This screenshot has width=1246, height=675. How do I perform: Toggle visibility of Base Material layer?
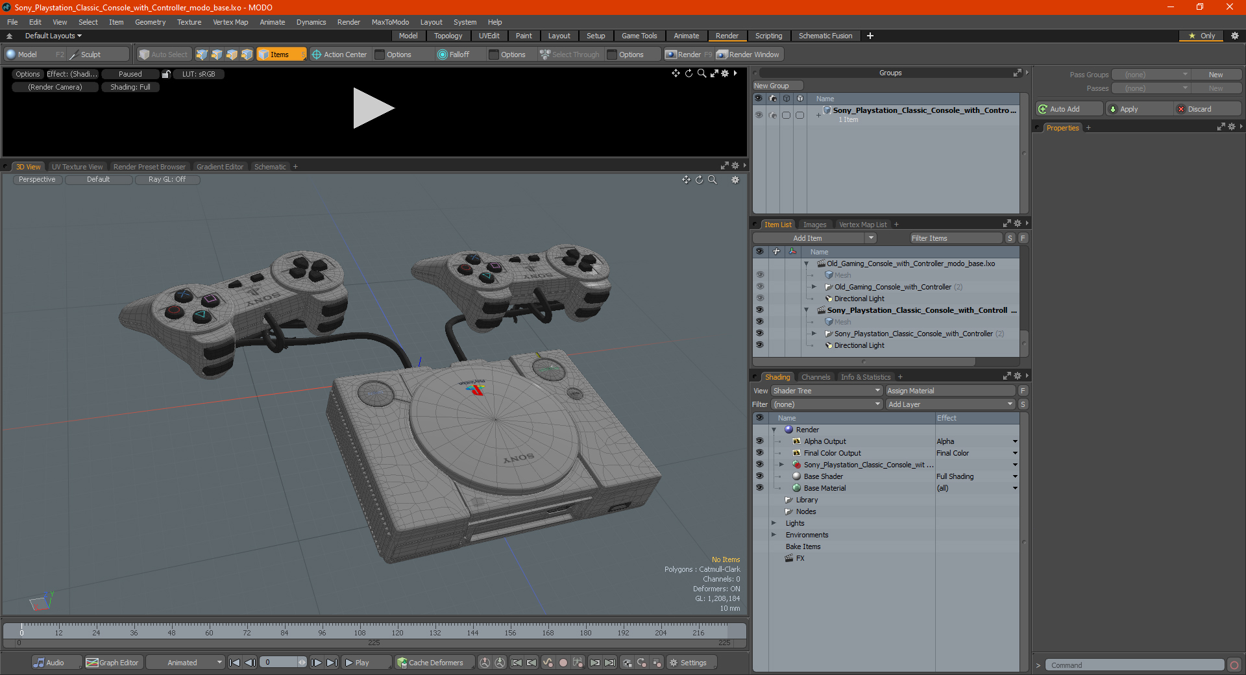pyautogui.click(x=759, y=488)
